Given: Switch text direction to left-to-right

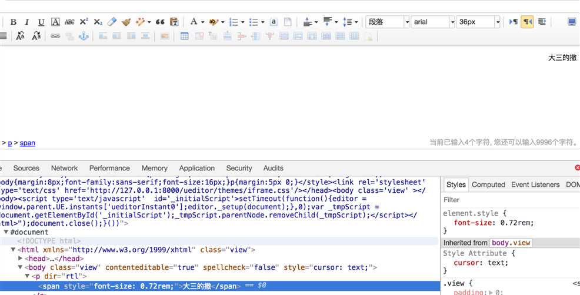Looking at the screenshot, I should tap(514, 22).
